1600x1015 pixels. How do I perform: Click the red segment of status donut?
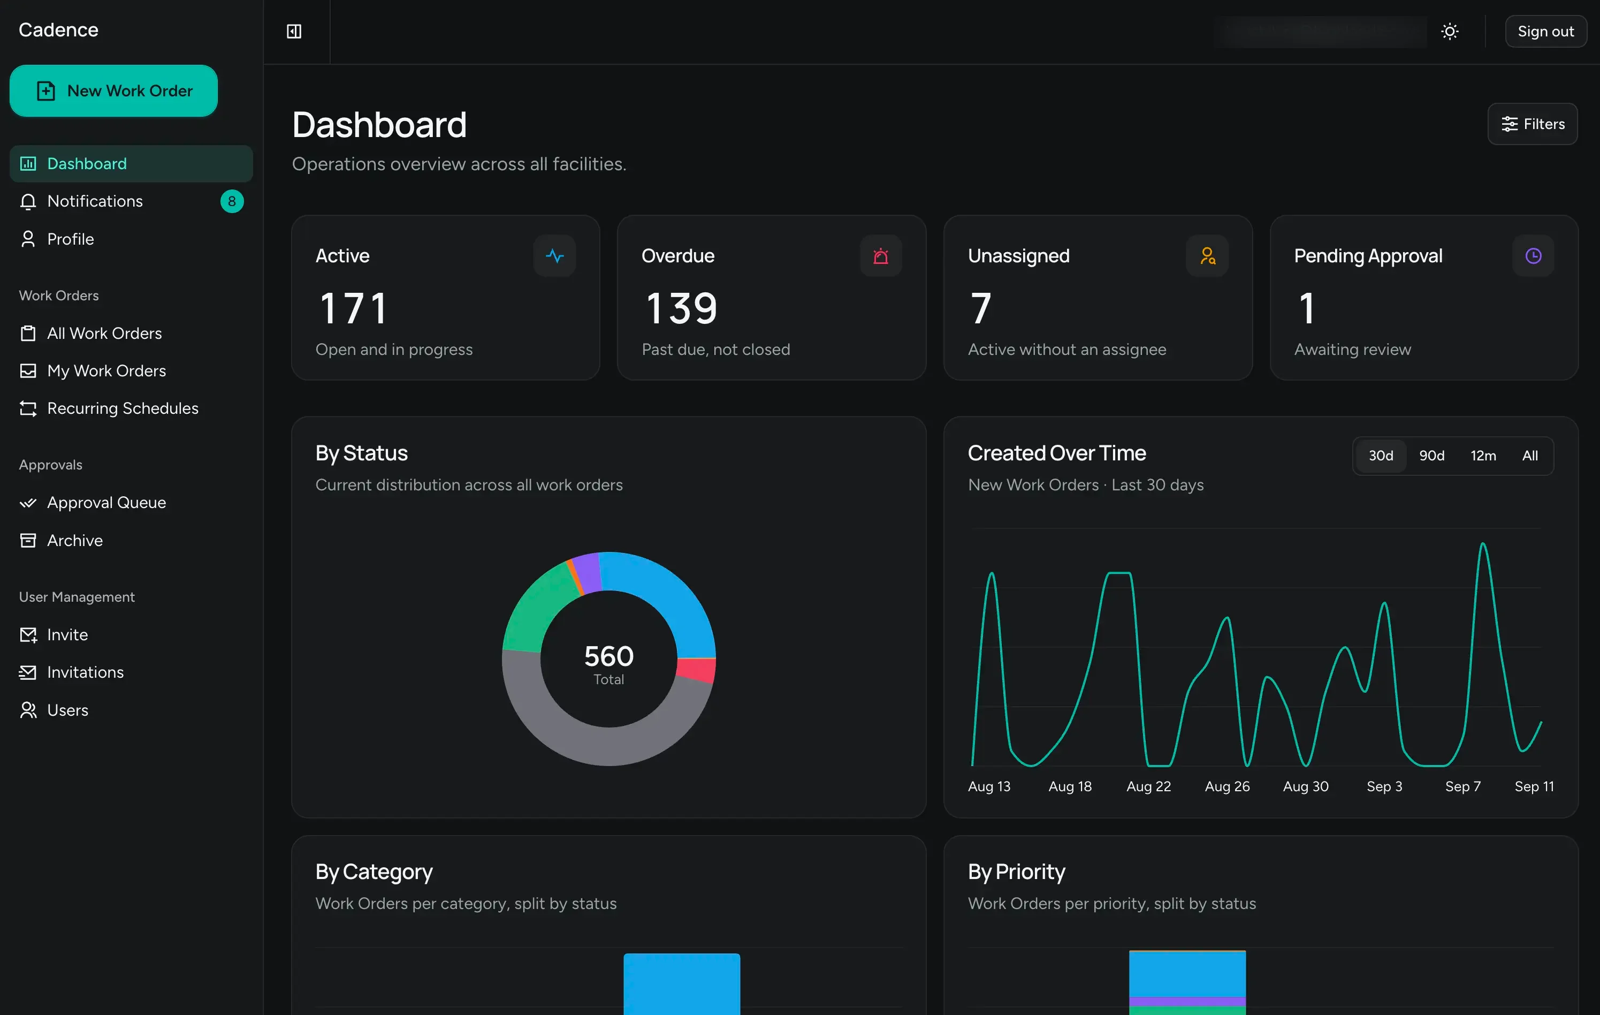(x=696, y=669)
